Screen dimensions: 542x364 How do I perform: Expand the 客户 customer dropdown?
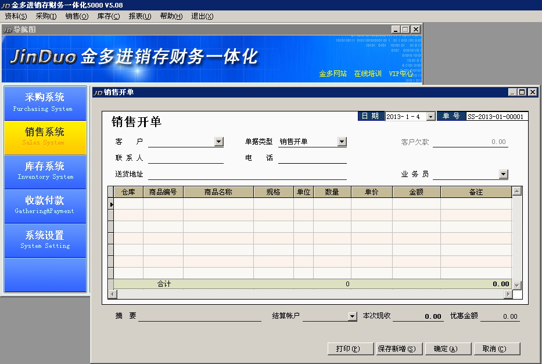(x=219, y=142)
